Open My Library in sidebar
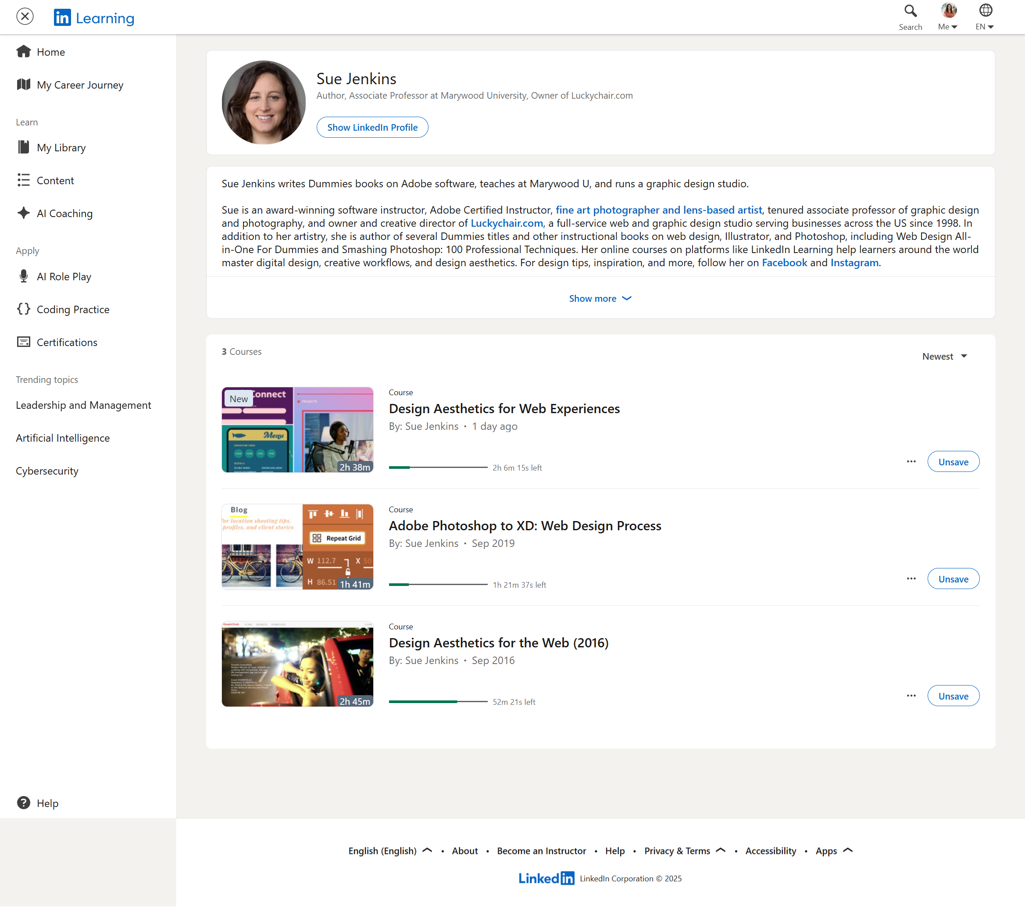The width and height of the screenshot is (1025, 907). coord(61,147)
